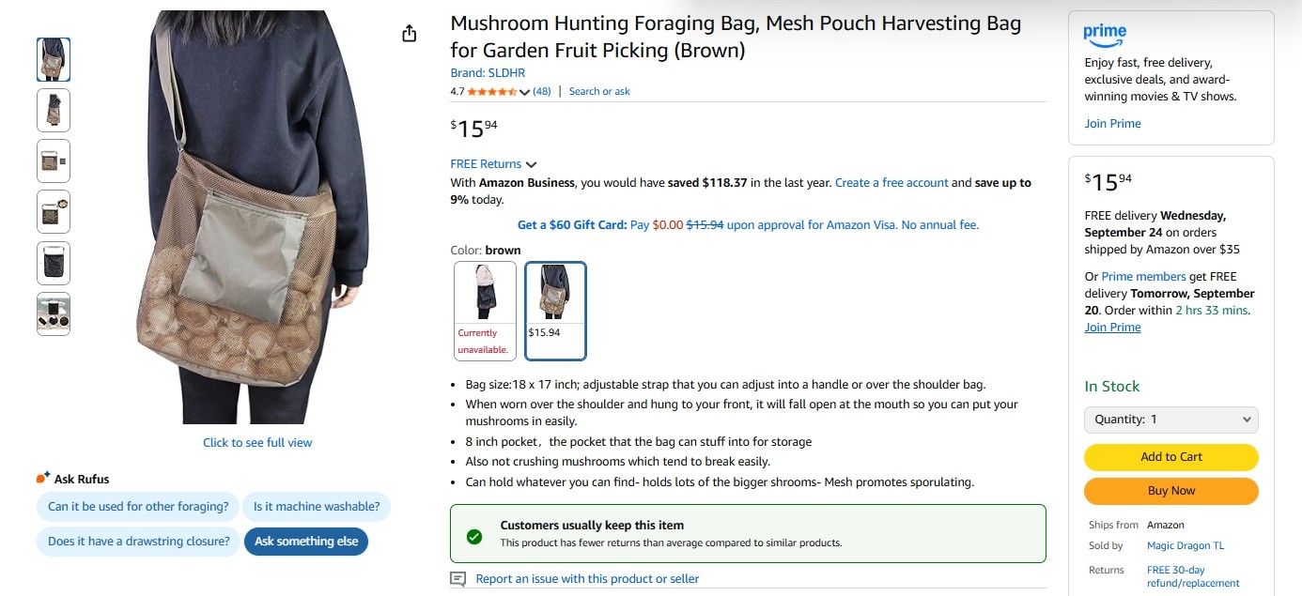Click the Prime logo
1302x596 pixels.
[1105, 35]
